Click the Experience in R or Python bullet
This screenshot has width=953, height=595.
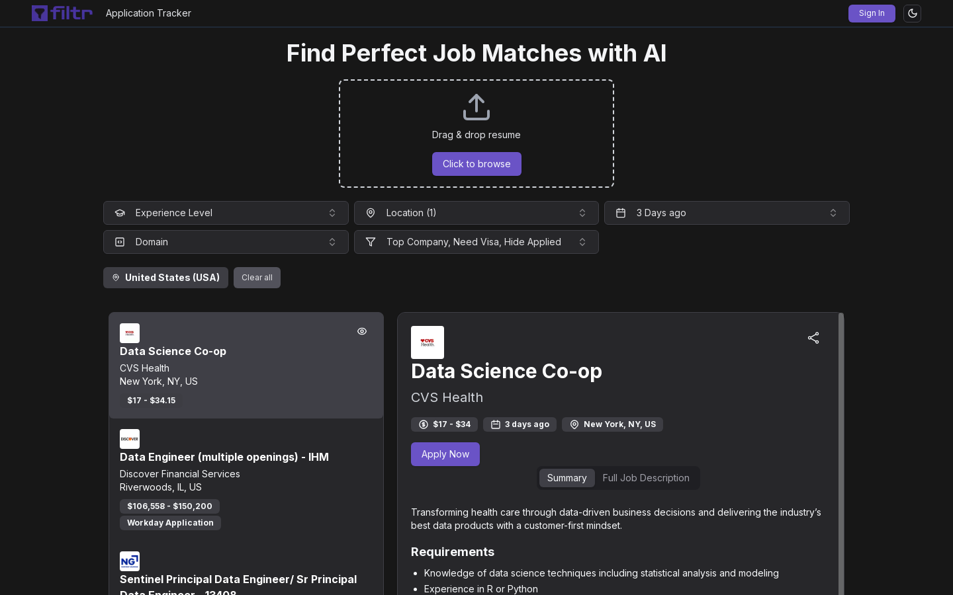[x=481, y=589]
